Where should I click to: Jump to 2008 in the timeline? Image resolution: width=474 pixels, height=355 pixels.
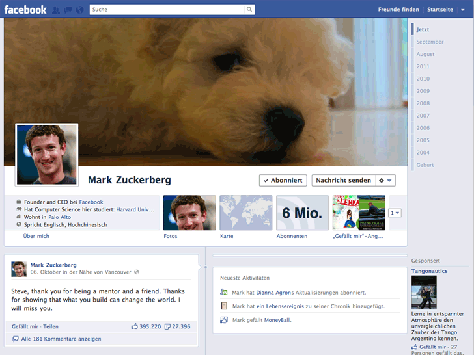tap(423, 103)
